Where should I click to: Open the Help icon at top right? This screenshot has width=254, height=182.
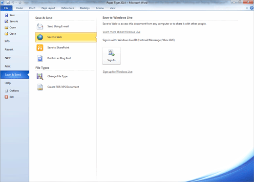(252, 8)
